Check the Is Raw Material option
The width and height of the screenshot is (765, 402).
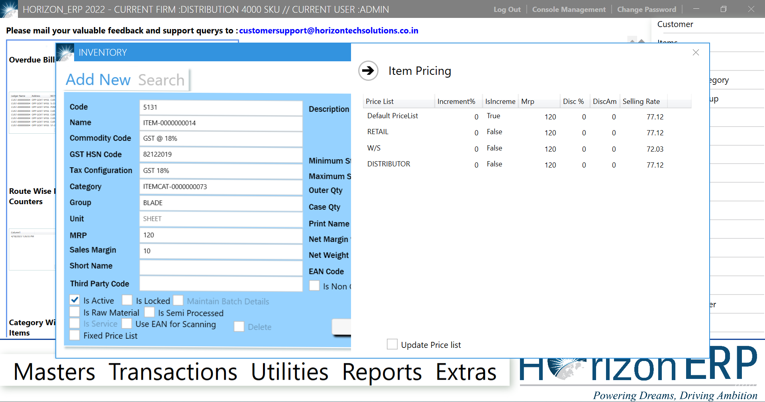[75, 312]
